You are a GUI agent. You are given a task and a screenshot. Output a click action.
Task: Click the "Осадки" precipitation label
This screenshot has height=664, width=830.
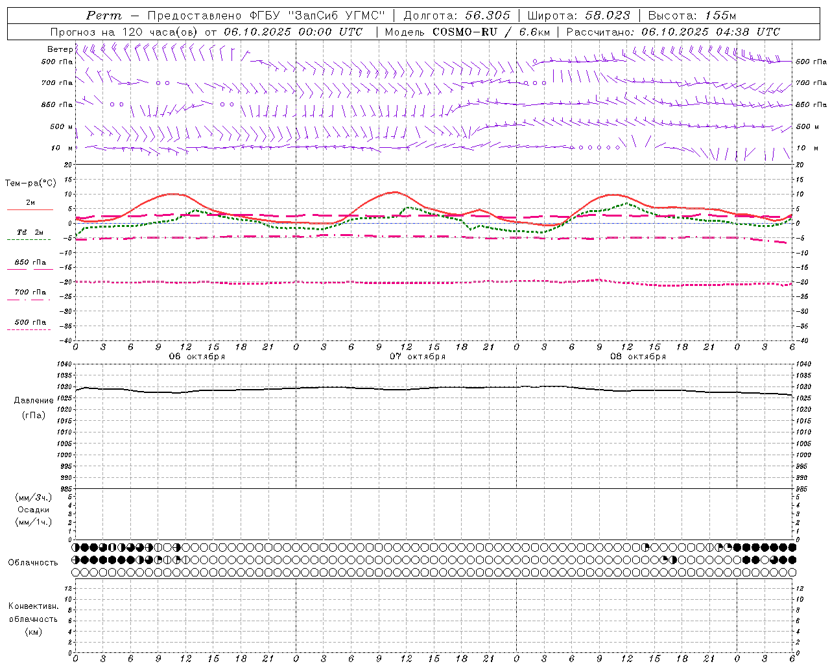click(34, 510)
